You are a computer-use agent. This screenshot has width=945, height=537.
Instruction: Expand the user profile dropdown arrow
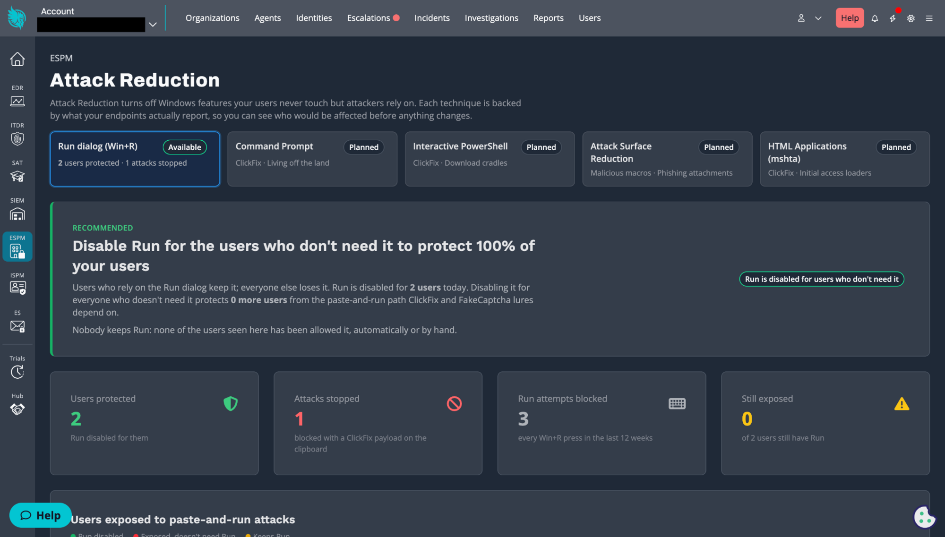coord(818,18)
